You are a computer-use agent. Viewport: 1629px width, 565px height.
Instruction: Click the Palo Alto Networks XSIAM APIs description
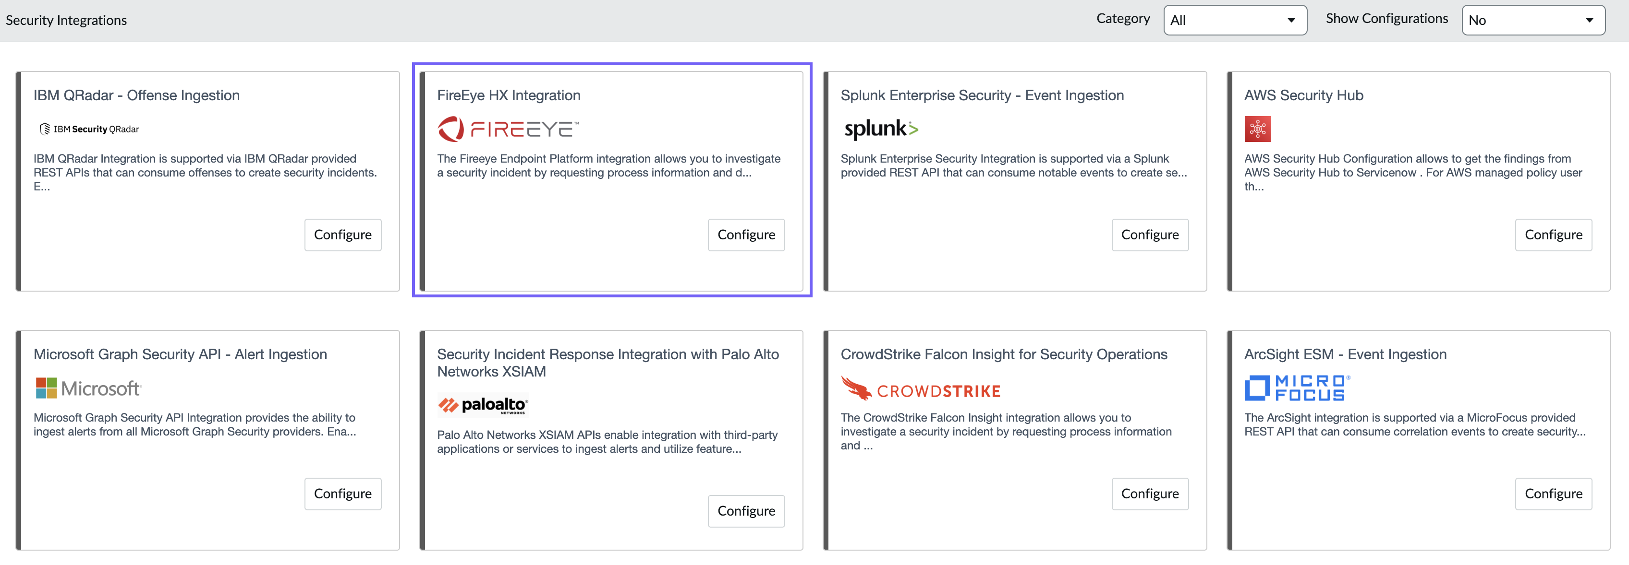pyautogui.click(x=607, y=441)
